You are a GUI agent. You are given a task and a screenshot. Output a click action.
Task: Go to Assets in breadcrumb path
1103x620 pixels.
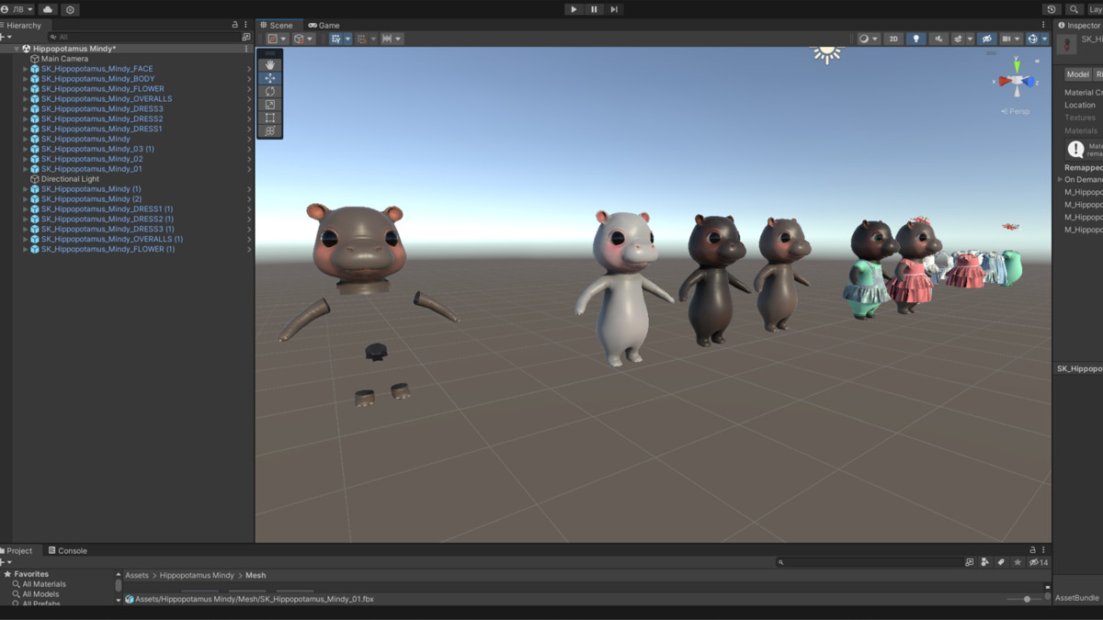136,575
